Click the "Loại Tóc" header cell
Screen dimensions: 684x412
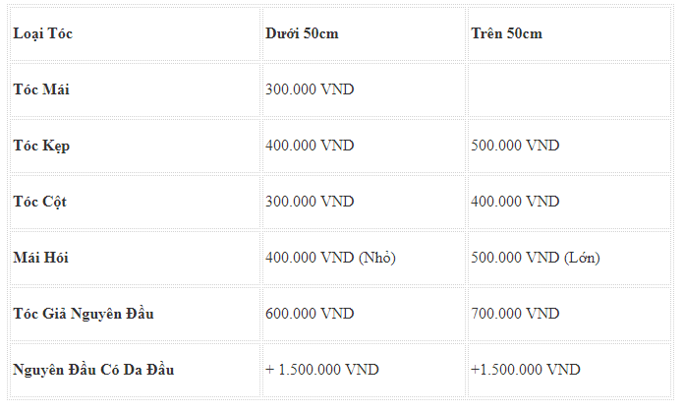coord(43,33)
